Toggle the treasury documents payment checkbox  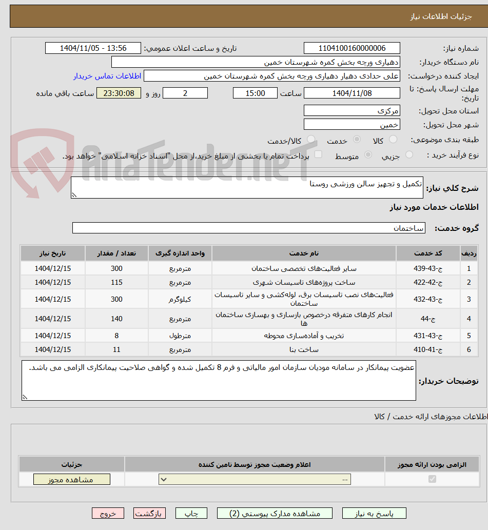[x=318, y=154]
